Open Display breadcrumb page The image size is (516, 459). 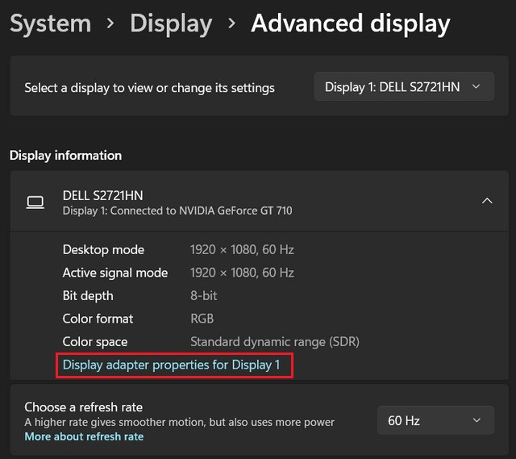(x=171, y=24)
